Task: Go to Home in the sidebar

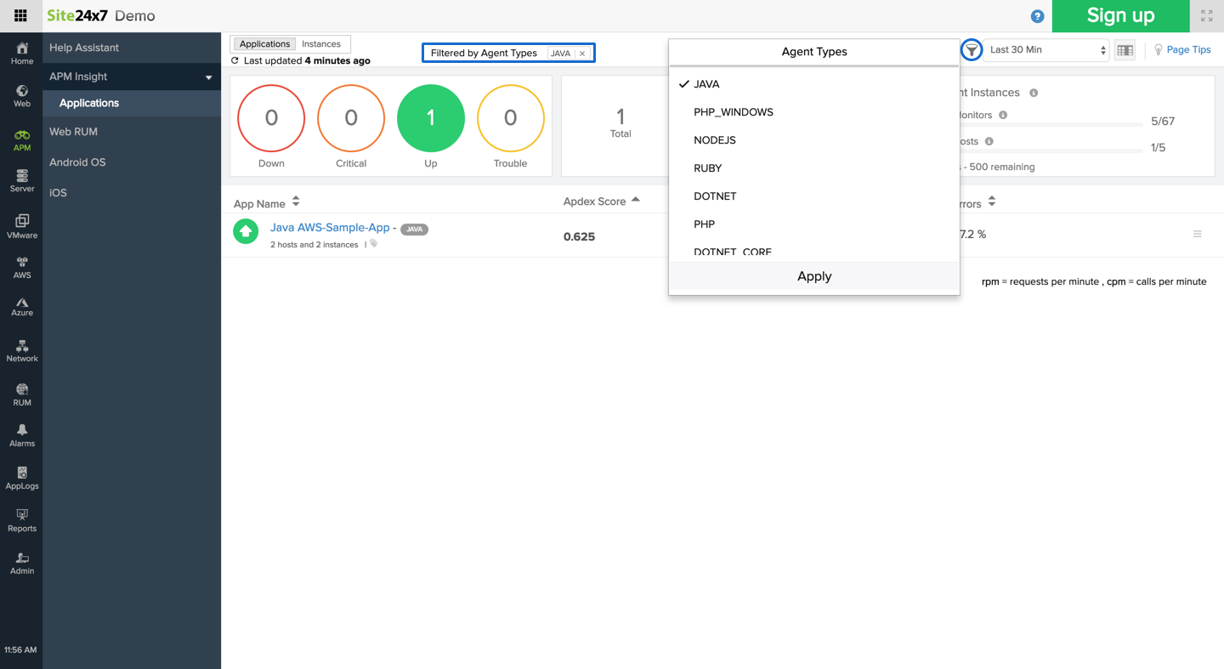Action: coord(22,54)
